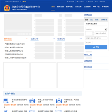Open the 异地转(迁)入 plate selection icon

tap(59, 100)
